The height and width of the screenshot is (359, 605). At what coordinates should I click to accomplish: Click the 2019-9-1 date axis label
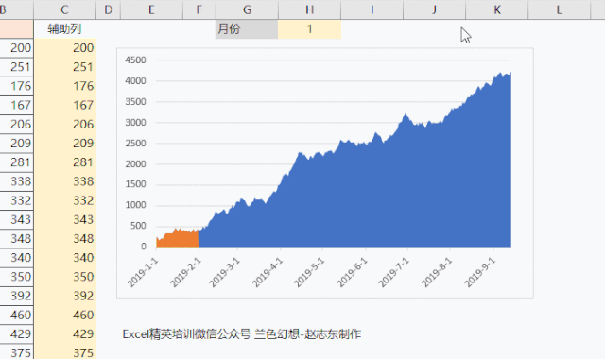pos(479,273)
